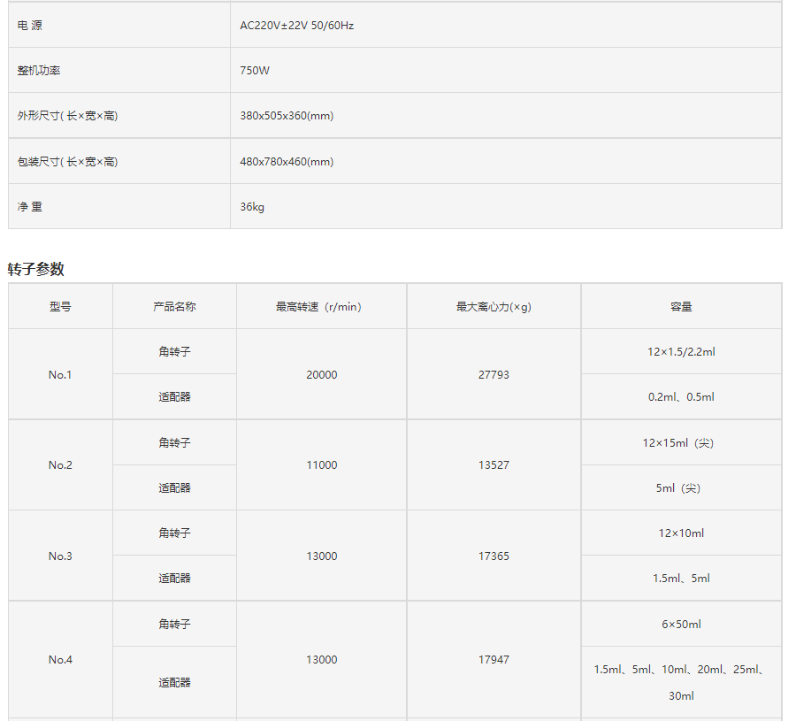
Task: Select the 36kg net weight value
Action: 252,207
